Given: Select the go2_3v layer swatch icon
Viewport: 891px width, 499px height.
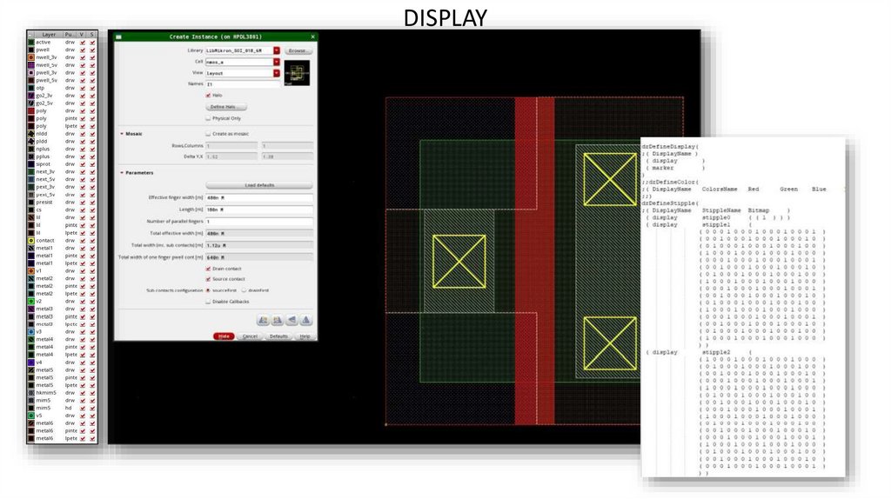Looking at the screenshot, I should pyautogui.click(x=31, y=96).
